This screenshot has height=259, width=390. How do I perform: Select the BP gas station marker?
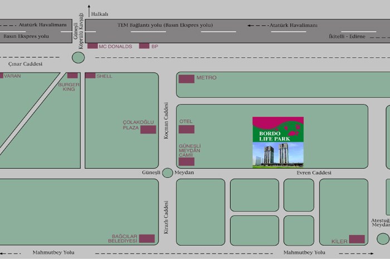pyautogui.click(x=144, y=46)
